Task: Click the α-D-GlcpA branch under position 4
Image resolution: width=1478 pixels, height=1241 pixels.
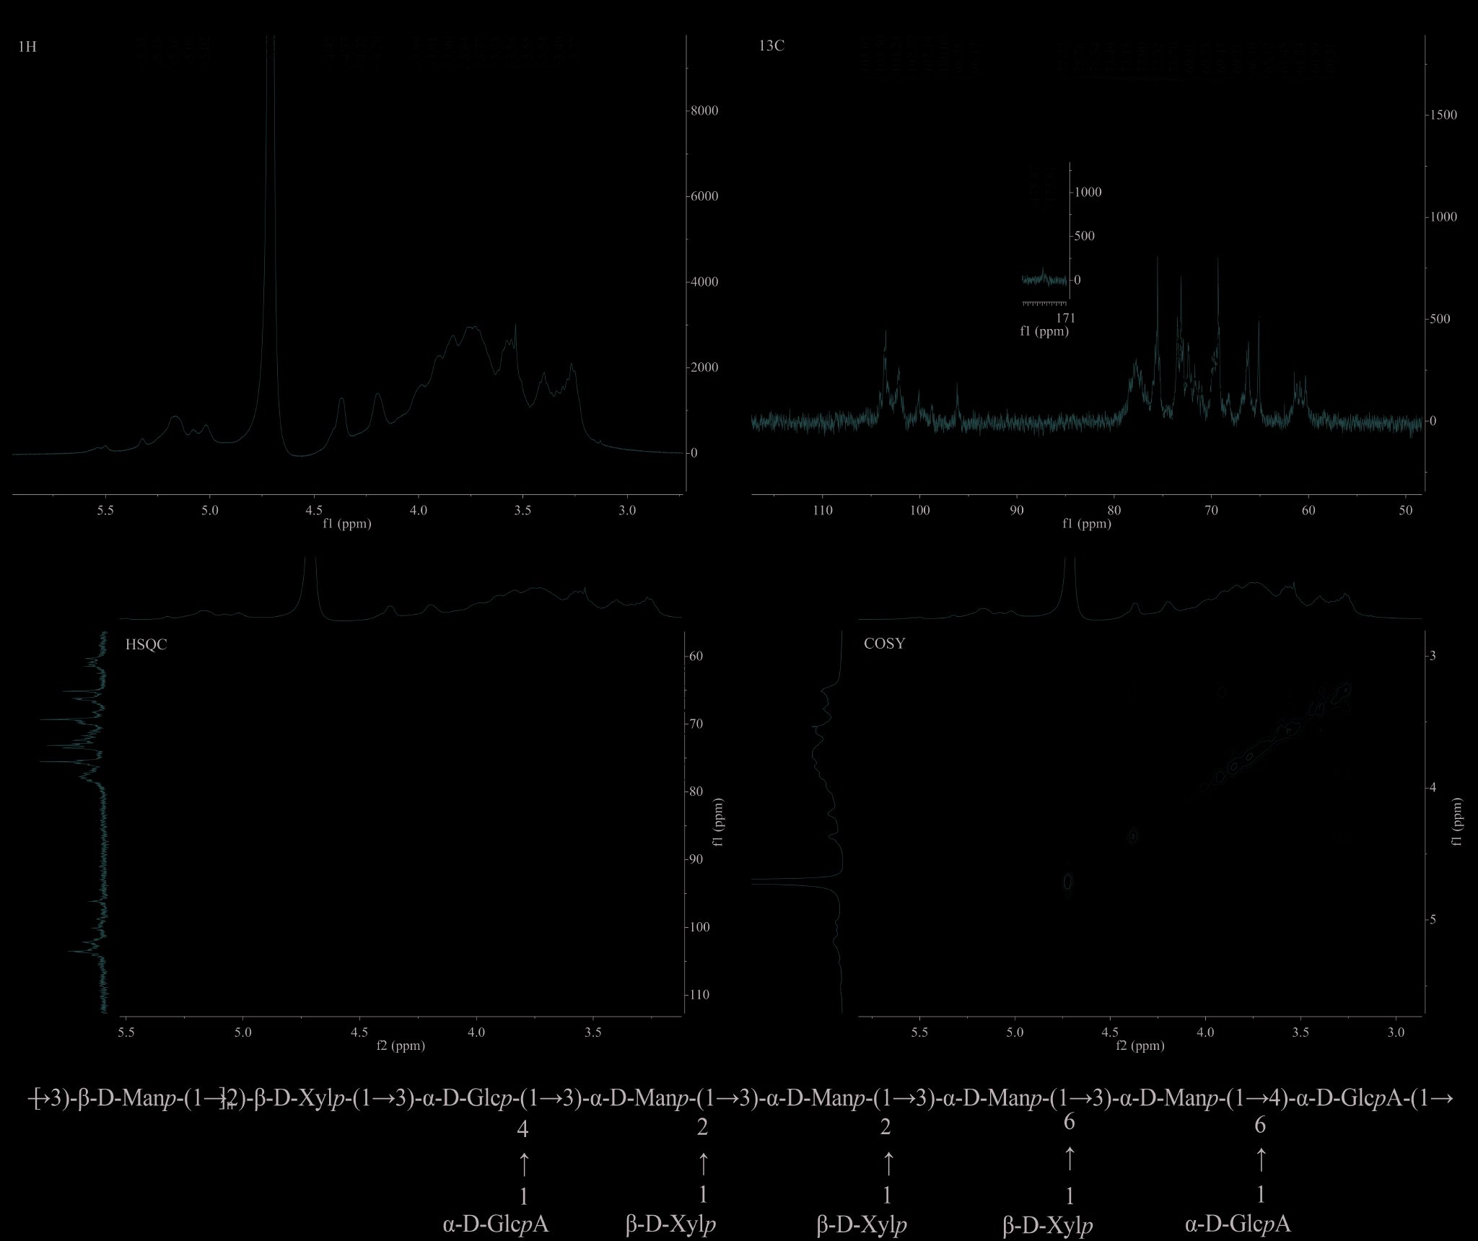Action: point(496,1224)
